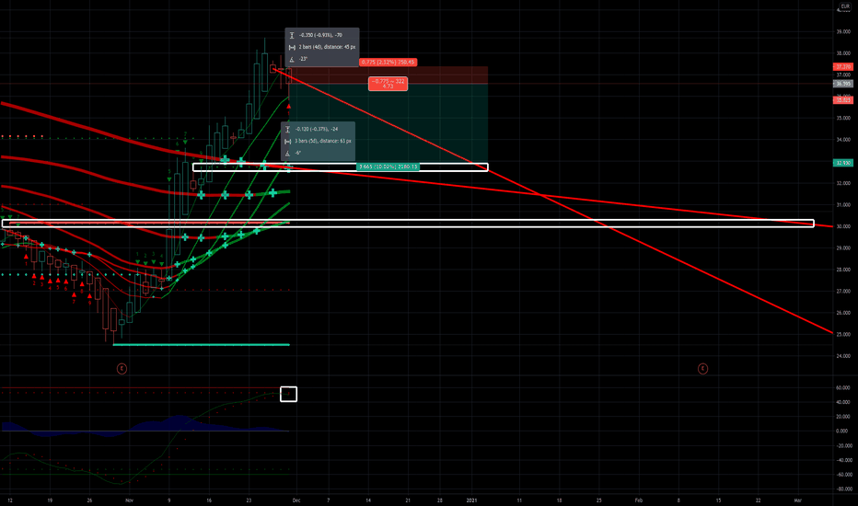The image size is (858, 506).
Task: Click angle icon beside '-6°'
Action: click(x=288, y=153)
